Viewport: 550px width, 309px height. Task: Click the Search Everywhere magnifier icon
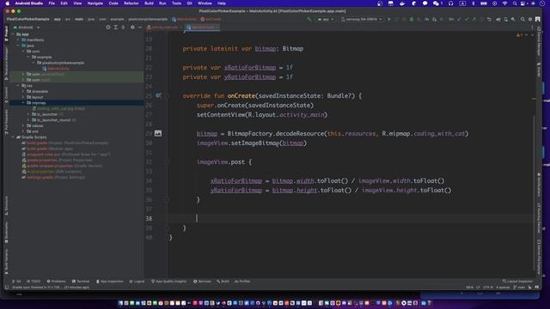click(522, 19)
